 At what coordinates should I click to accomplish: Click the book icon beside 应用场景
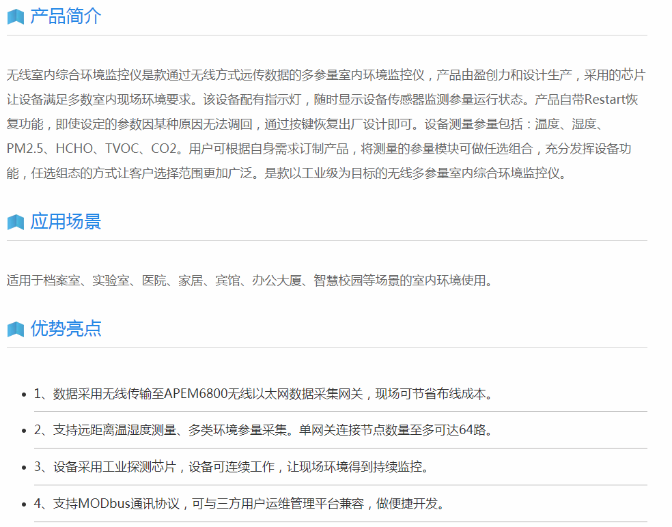click(16, 223)
